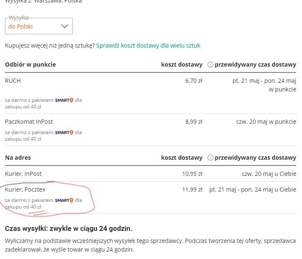Click the 8,99 zł delivery price
The height and width of the screenshot is (259, 302).
193,122
